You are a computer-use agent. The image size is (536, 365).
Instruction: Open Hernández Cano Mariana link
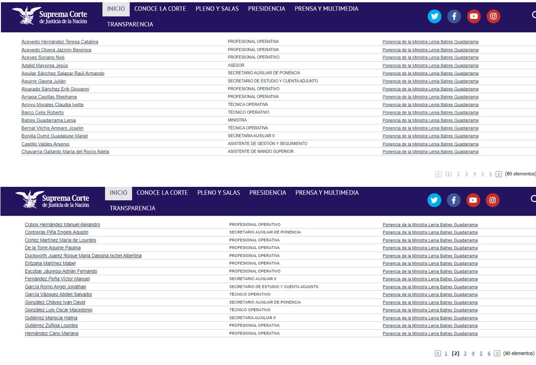pos(51,333)
